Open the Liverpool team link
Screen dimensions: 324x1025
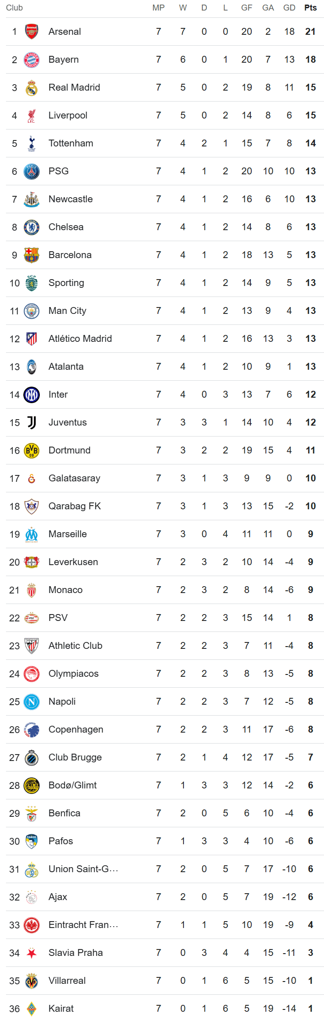point(68,115)
